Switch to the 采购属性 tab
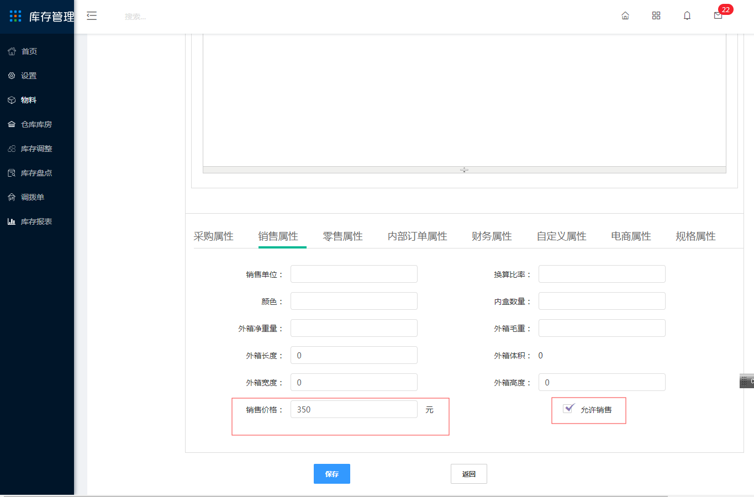This screenshot has width=754, height=497. click(x=213, y=236)
